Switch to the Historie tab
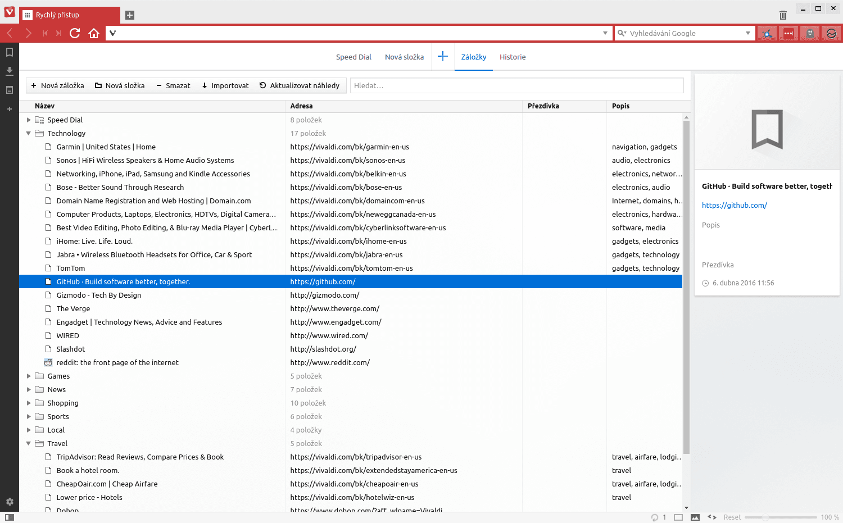 pyautogui.click(x=512, y=57)
